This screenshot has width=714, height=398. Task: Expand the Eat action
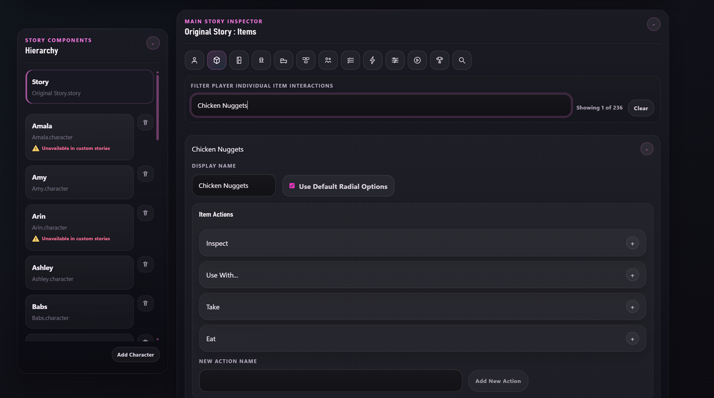(x=632, y=339)
